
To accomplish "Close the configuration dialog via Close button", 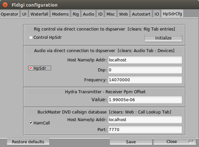I will click(171, 142).
